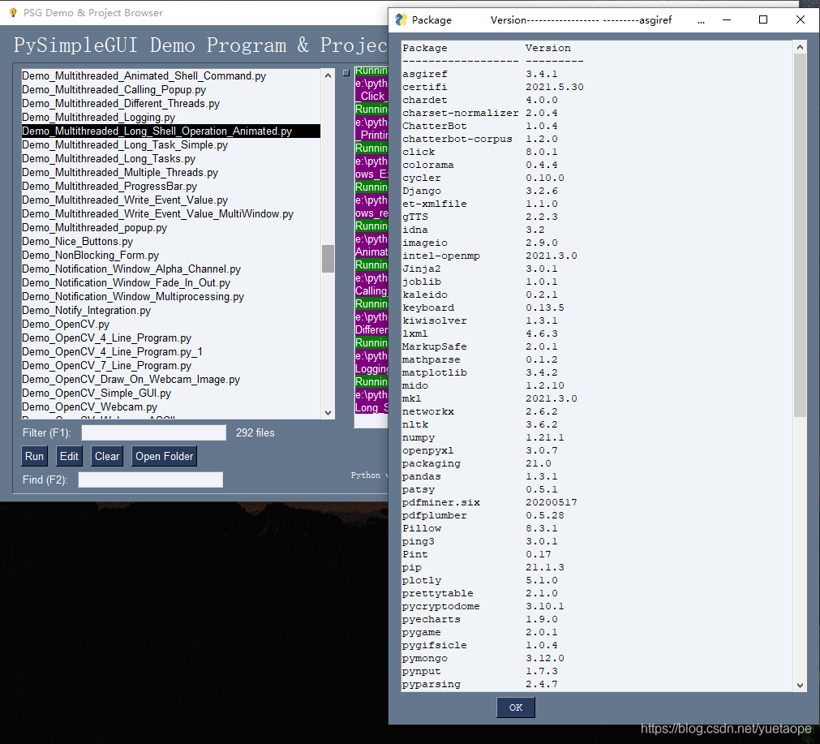Click the pyparsing package row
This screenshot has width=820, height=744.
coord(479,684)
